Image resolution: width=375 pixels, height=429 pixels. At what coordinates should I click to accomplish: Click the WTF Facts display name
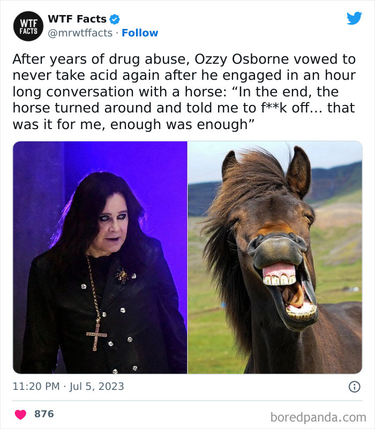[x=77, y=19]
